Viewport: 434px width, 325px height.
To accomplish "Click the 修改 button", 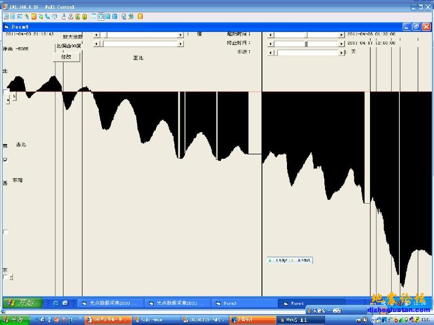I will [66, 57].
